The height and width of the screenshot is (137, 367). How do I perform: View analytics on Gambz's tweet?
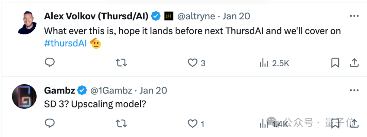pos(264,124)
